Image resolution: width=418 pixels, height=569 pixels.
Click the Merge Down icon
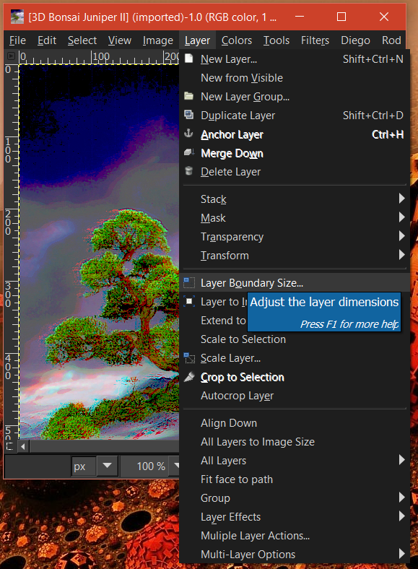[188, 152]
